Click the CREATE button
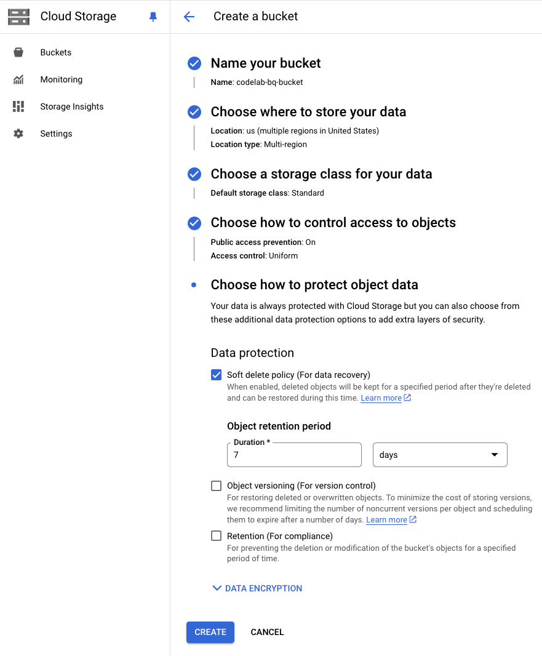542x656 pixels. (210, 632)
